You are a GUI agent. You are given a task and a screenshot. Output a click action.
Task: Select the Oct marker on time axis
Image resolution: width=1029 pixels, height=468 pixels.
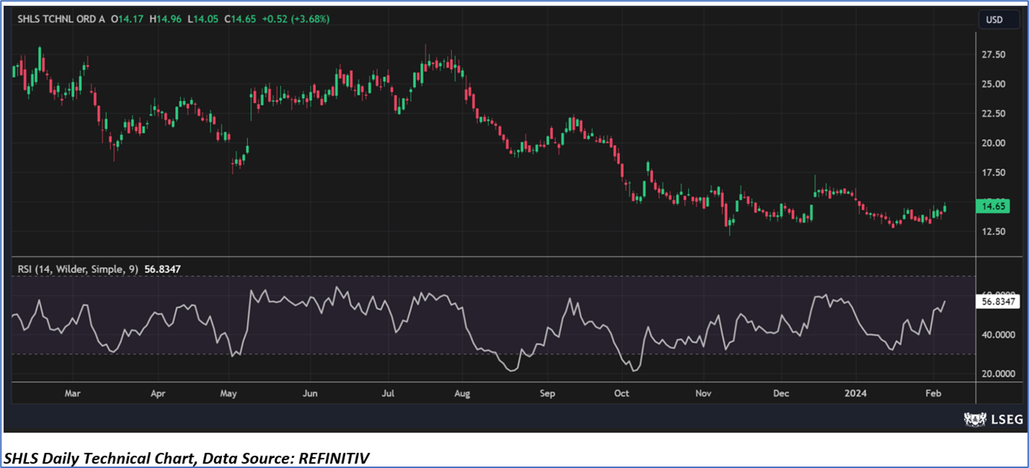pyautogui.click(x=621, y=394)
